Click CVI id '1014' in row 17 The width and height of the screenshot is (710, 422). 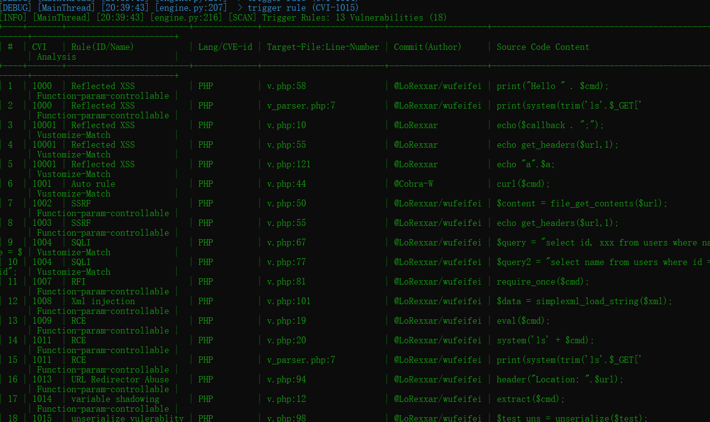tap(42, 399)
